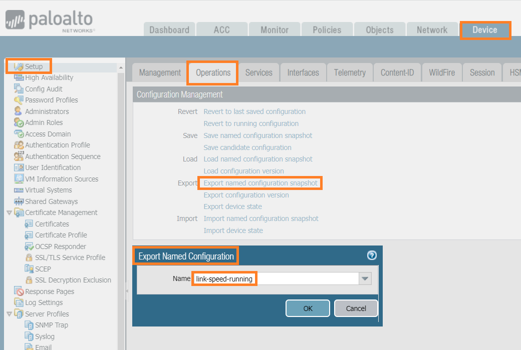521x350 pixels.
Task: Open the Dashboard tab
Action: click(169, 30)
